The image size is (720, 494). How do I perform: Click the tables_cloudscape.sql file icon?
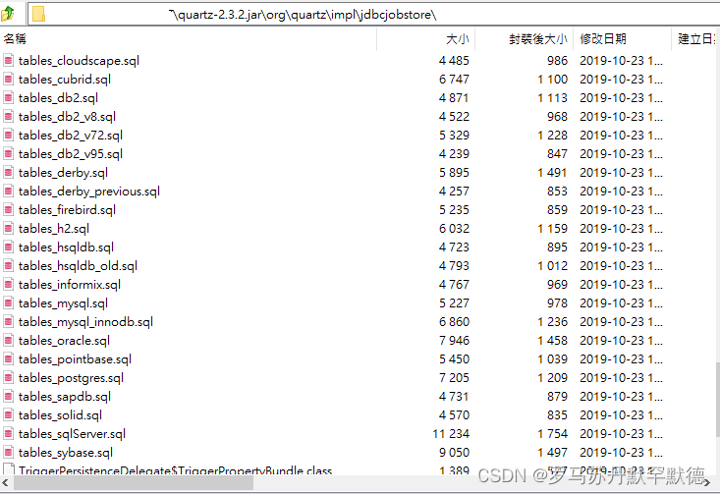coord(8,61)
